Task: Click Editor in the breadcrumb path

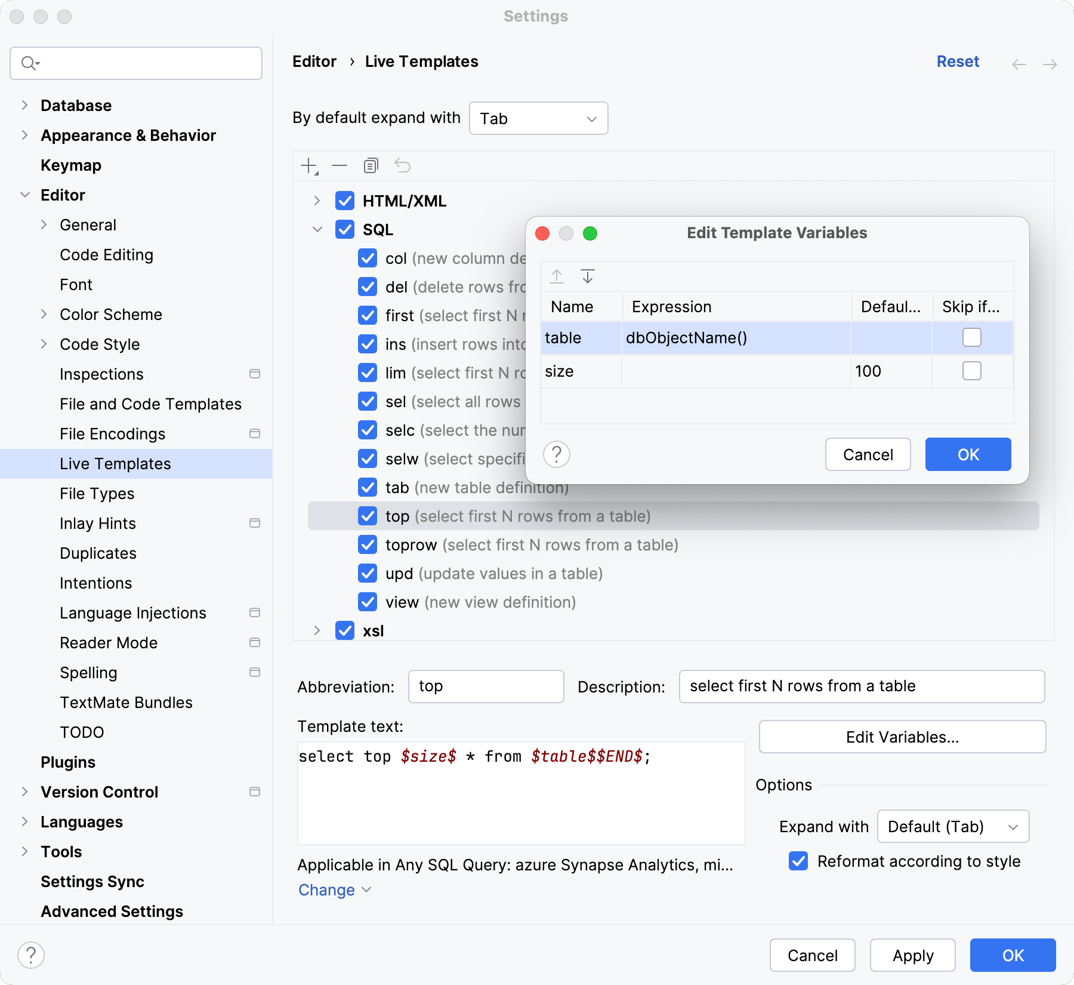Action: click(314, 61)
